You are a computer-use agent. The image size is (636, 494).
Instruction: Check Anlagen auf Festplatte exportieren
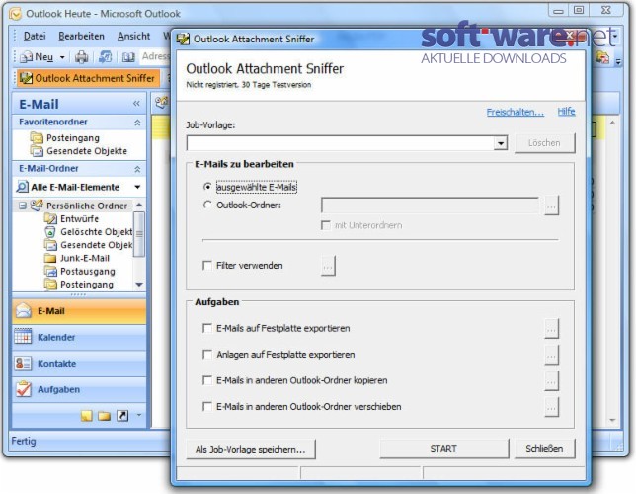207,355
